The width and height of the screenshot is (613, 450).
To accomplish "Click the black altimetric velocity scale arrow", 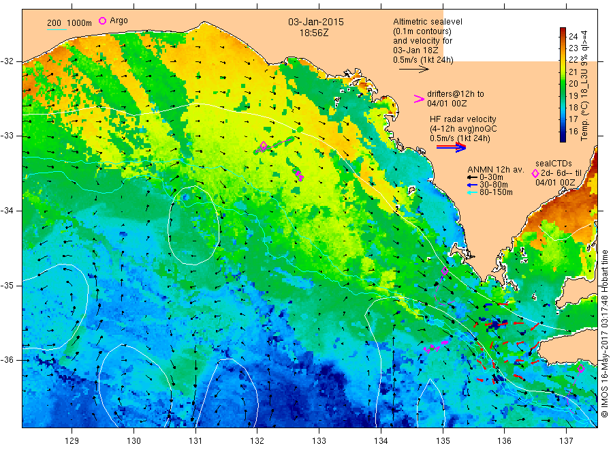I will pyautogui.click(x=413, y=70).
